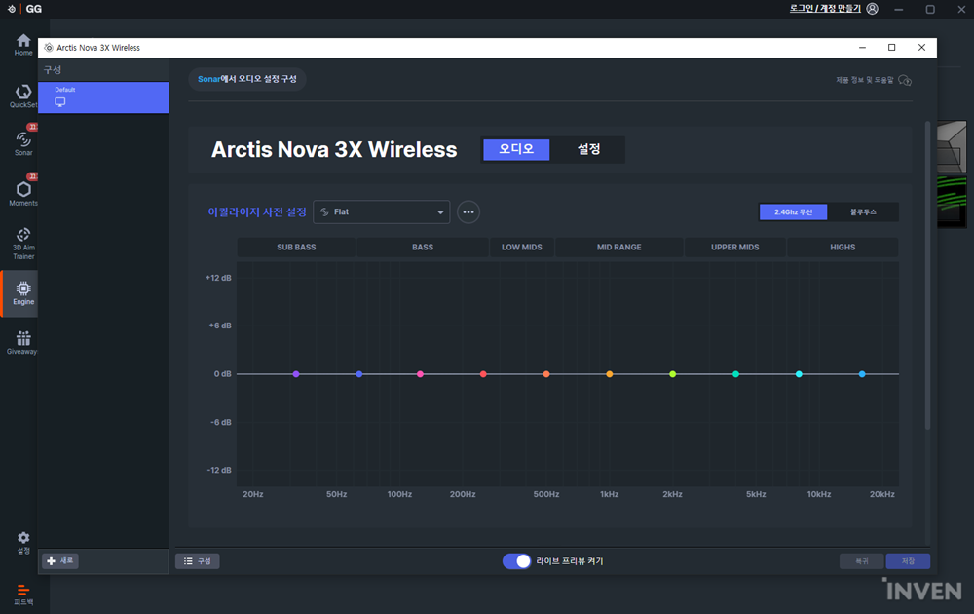The height and width of the screenshot is (614, 974).
Task: Select the BASS band header
Action: 423,247
